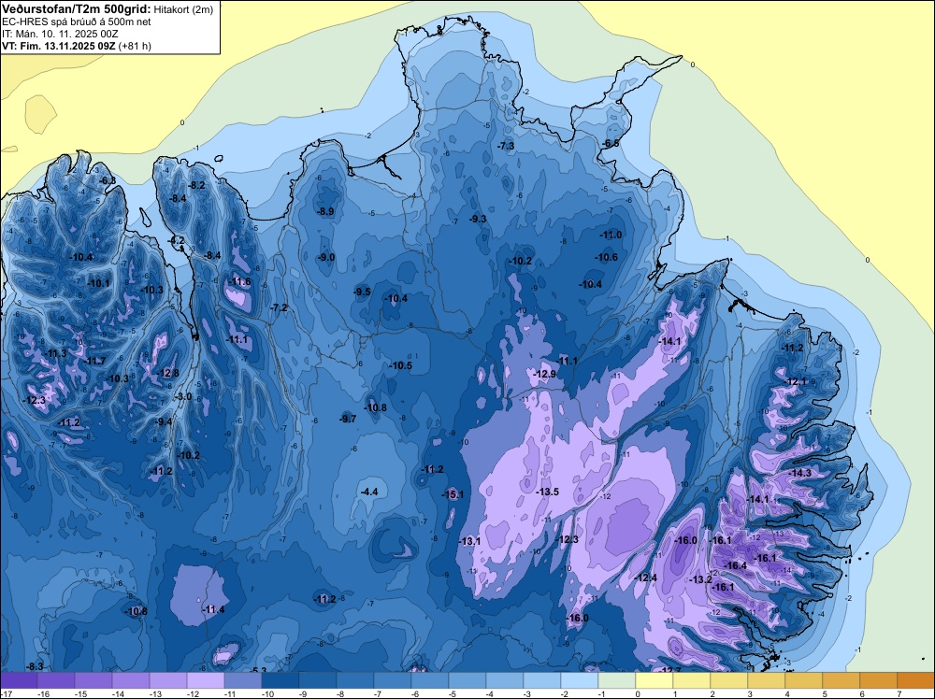Click the IT: Mán. 10. 11. 2025 00Z line
The image size is (935, 699).
(x=60, y=34)
